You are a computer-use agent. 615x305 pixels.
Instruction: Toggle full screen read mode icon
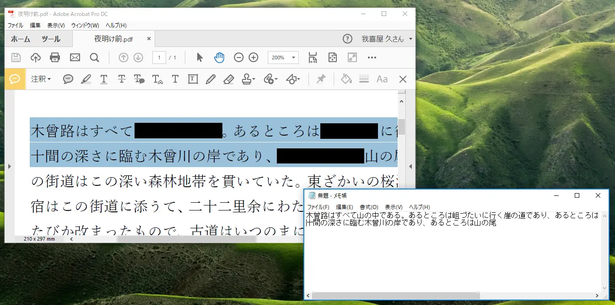tap(352, 58)
